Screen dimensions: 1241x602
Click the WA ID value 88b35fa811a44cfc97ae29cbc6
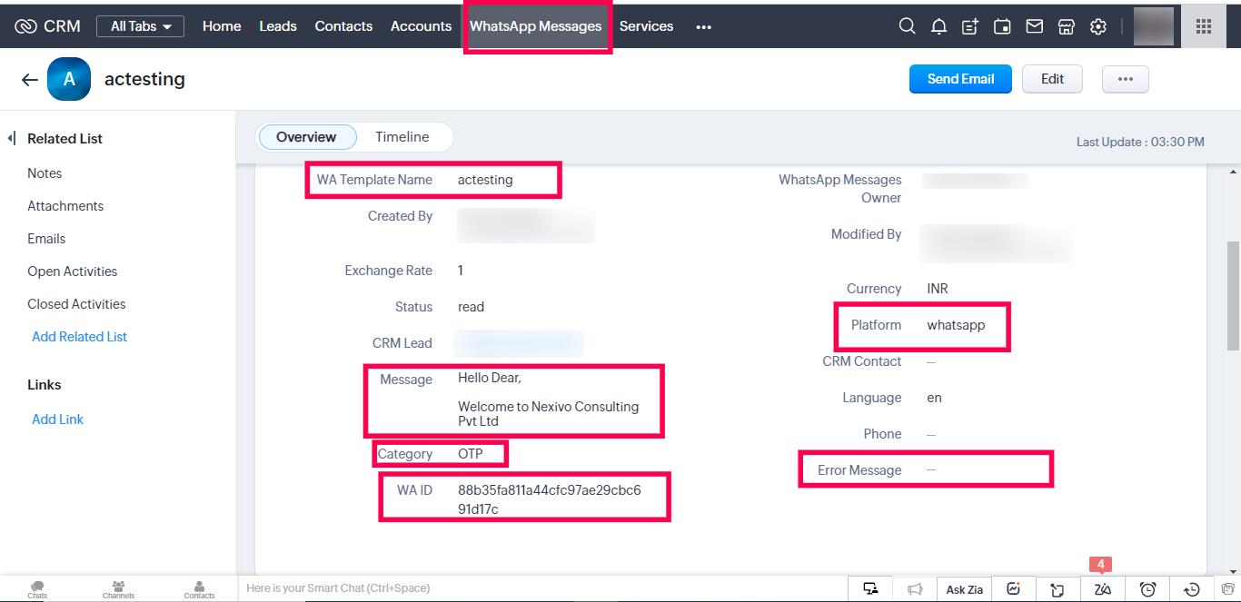tap(550, 490)
